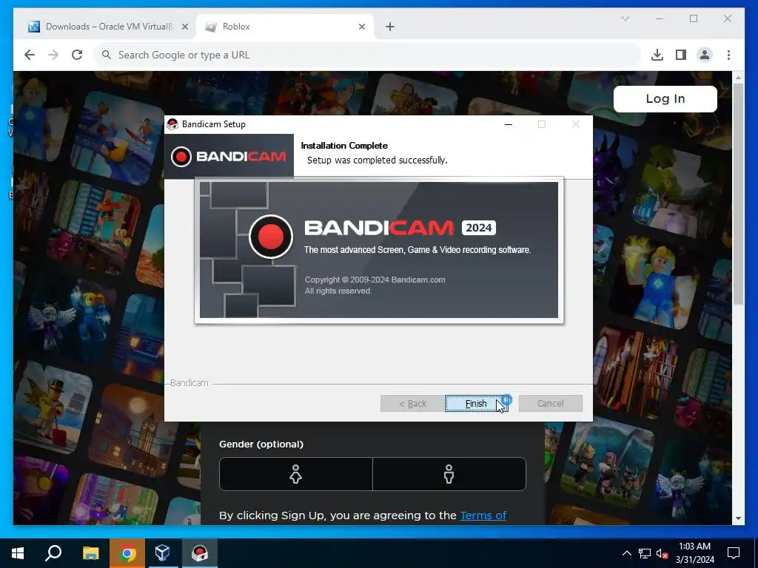
Task: Open File Explorer from taskbar
Action: click(91, 553)
